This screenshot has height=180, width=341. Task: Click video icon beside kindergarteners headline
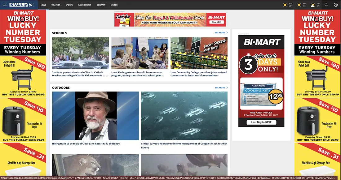[x=162, y=75]
